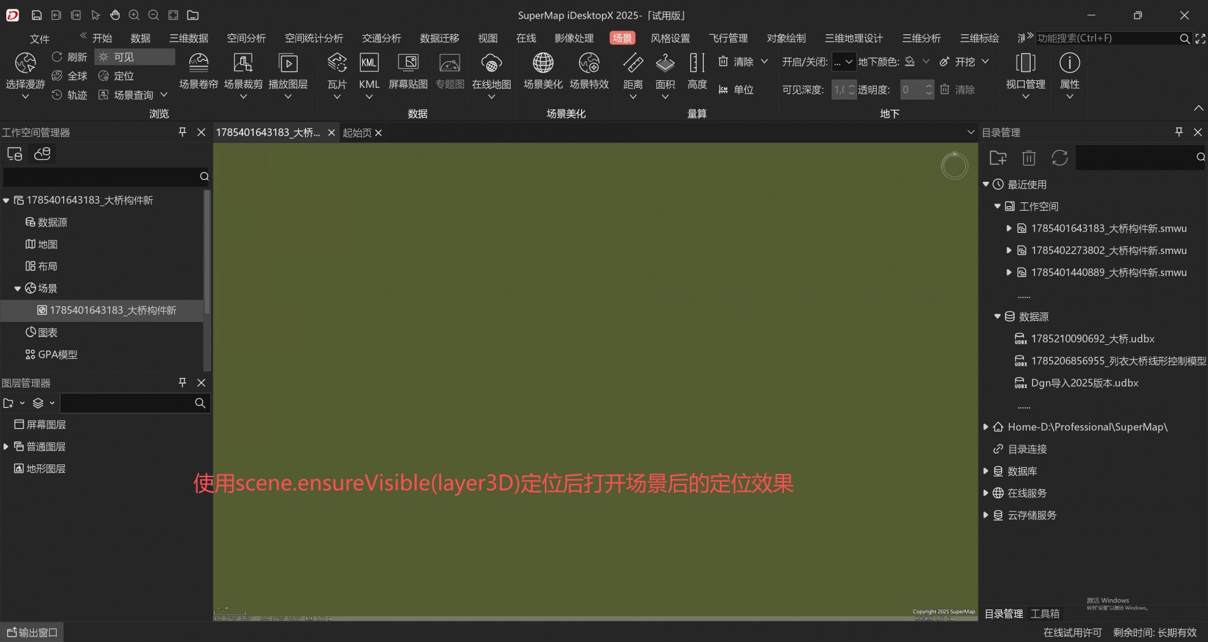Viewport: 1208px width, 642px height.
Task: Select the 距离 distance measure tool
Action: pos(633,76)
